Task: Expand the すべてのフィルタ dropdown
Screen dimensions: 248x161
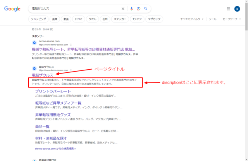Action: coord(192,19)
